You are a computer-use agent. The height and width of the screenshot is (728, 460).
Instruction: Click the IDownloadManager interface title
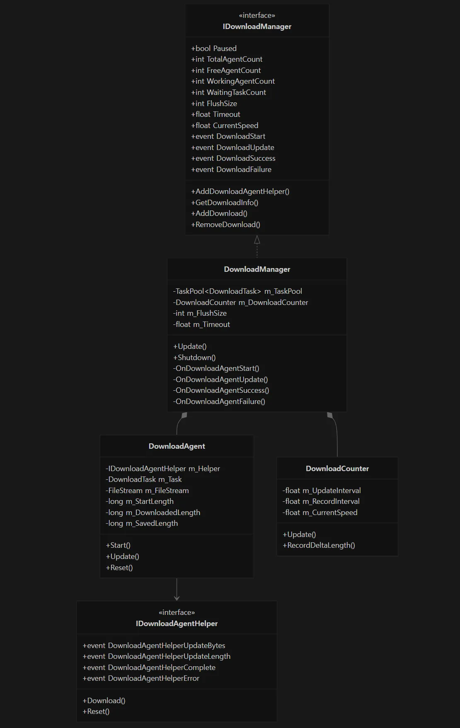257,27
